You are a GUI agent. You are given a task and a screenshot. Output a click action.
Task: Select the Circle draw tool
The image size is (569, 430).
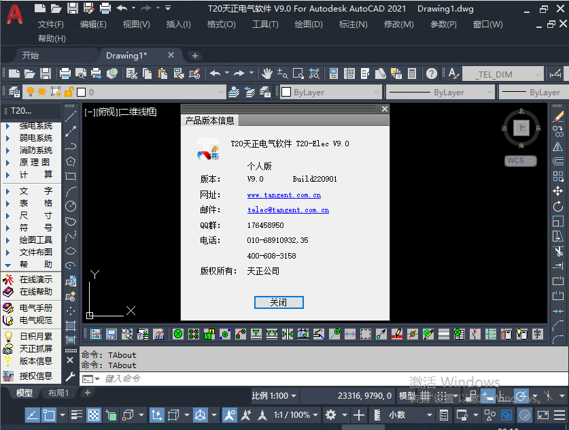(x=71, y=206)
